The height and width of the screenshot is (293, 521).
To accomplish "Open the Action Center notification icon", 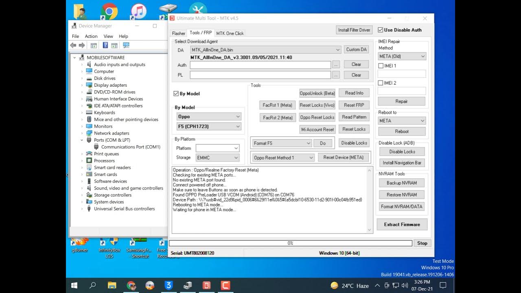I will coord(443,285).
